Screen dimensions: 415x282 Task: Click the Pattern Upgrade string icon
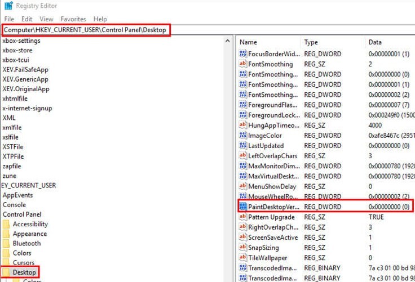tap(242, 217)
